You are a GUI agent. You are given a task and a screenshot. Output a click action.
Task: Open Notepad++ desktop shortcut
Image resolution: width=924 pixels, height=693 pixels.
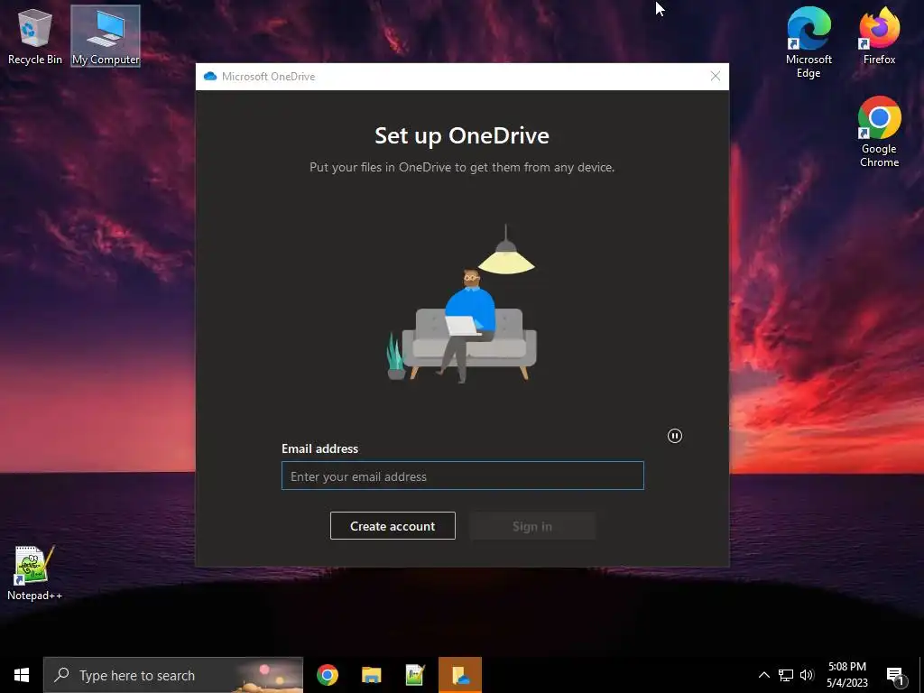34,573
